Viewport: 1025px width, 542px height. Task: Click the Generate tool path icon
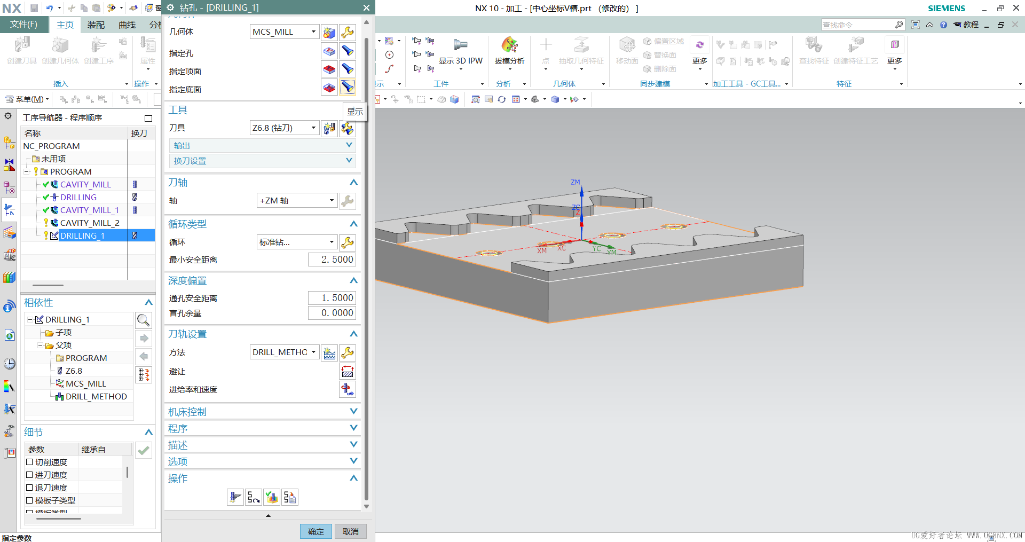click(235, 497)
